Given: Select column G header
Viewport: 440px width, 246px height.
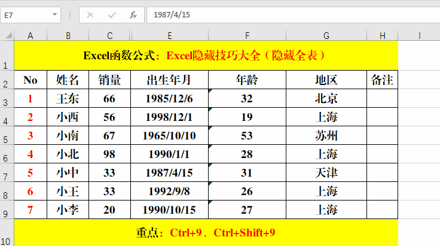Looking at the screenshot, I should pyautogui.click(x=326, y=36).
